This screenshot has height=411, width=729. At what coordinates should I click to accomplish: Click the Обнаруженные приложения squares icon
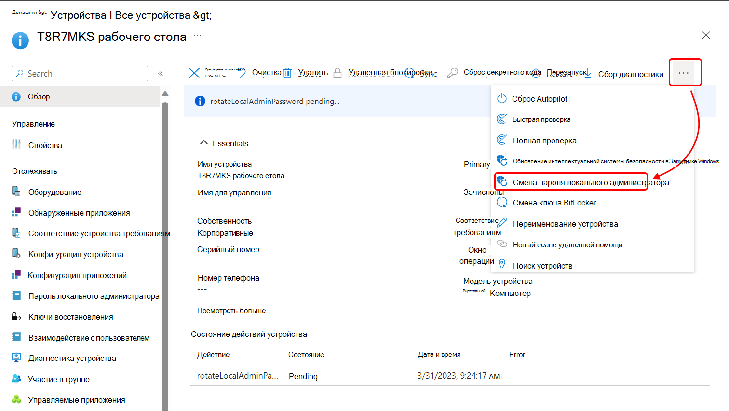point(16,212)
